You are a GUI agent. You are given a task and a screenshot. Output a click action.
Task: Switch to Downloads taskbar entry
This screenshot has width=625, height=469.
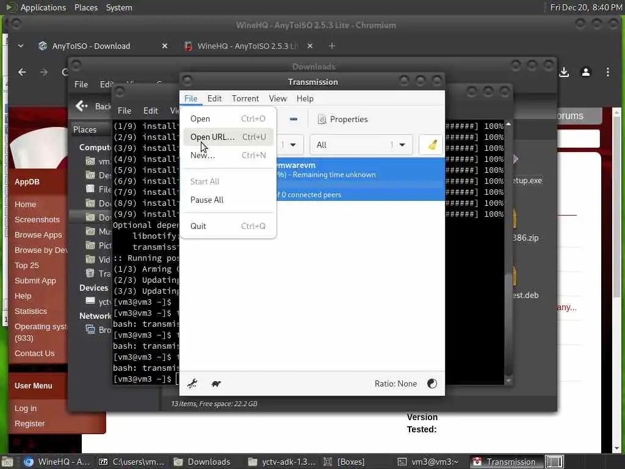203,462
